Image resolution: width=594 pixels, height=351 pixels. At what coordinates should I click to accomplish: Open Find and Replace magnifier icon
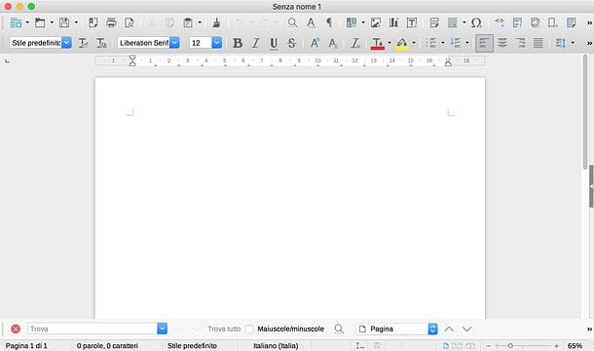coord(292,22)
